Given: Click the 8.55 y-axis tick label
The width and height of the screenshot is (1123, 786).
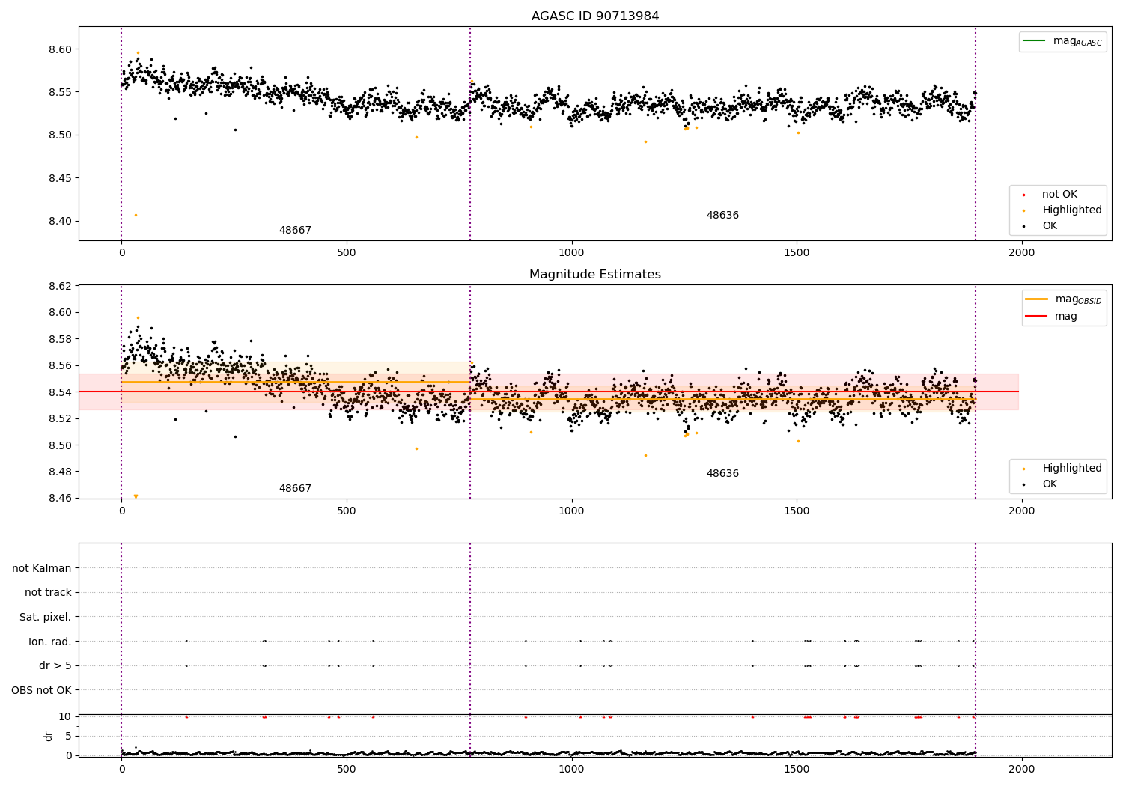Looking at the screenshot, I should tap(59, 92).
